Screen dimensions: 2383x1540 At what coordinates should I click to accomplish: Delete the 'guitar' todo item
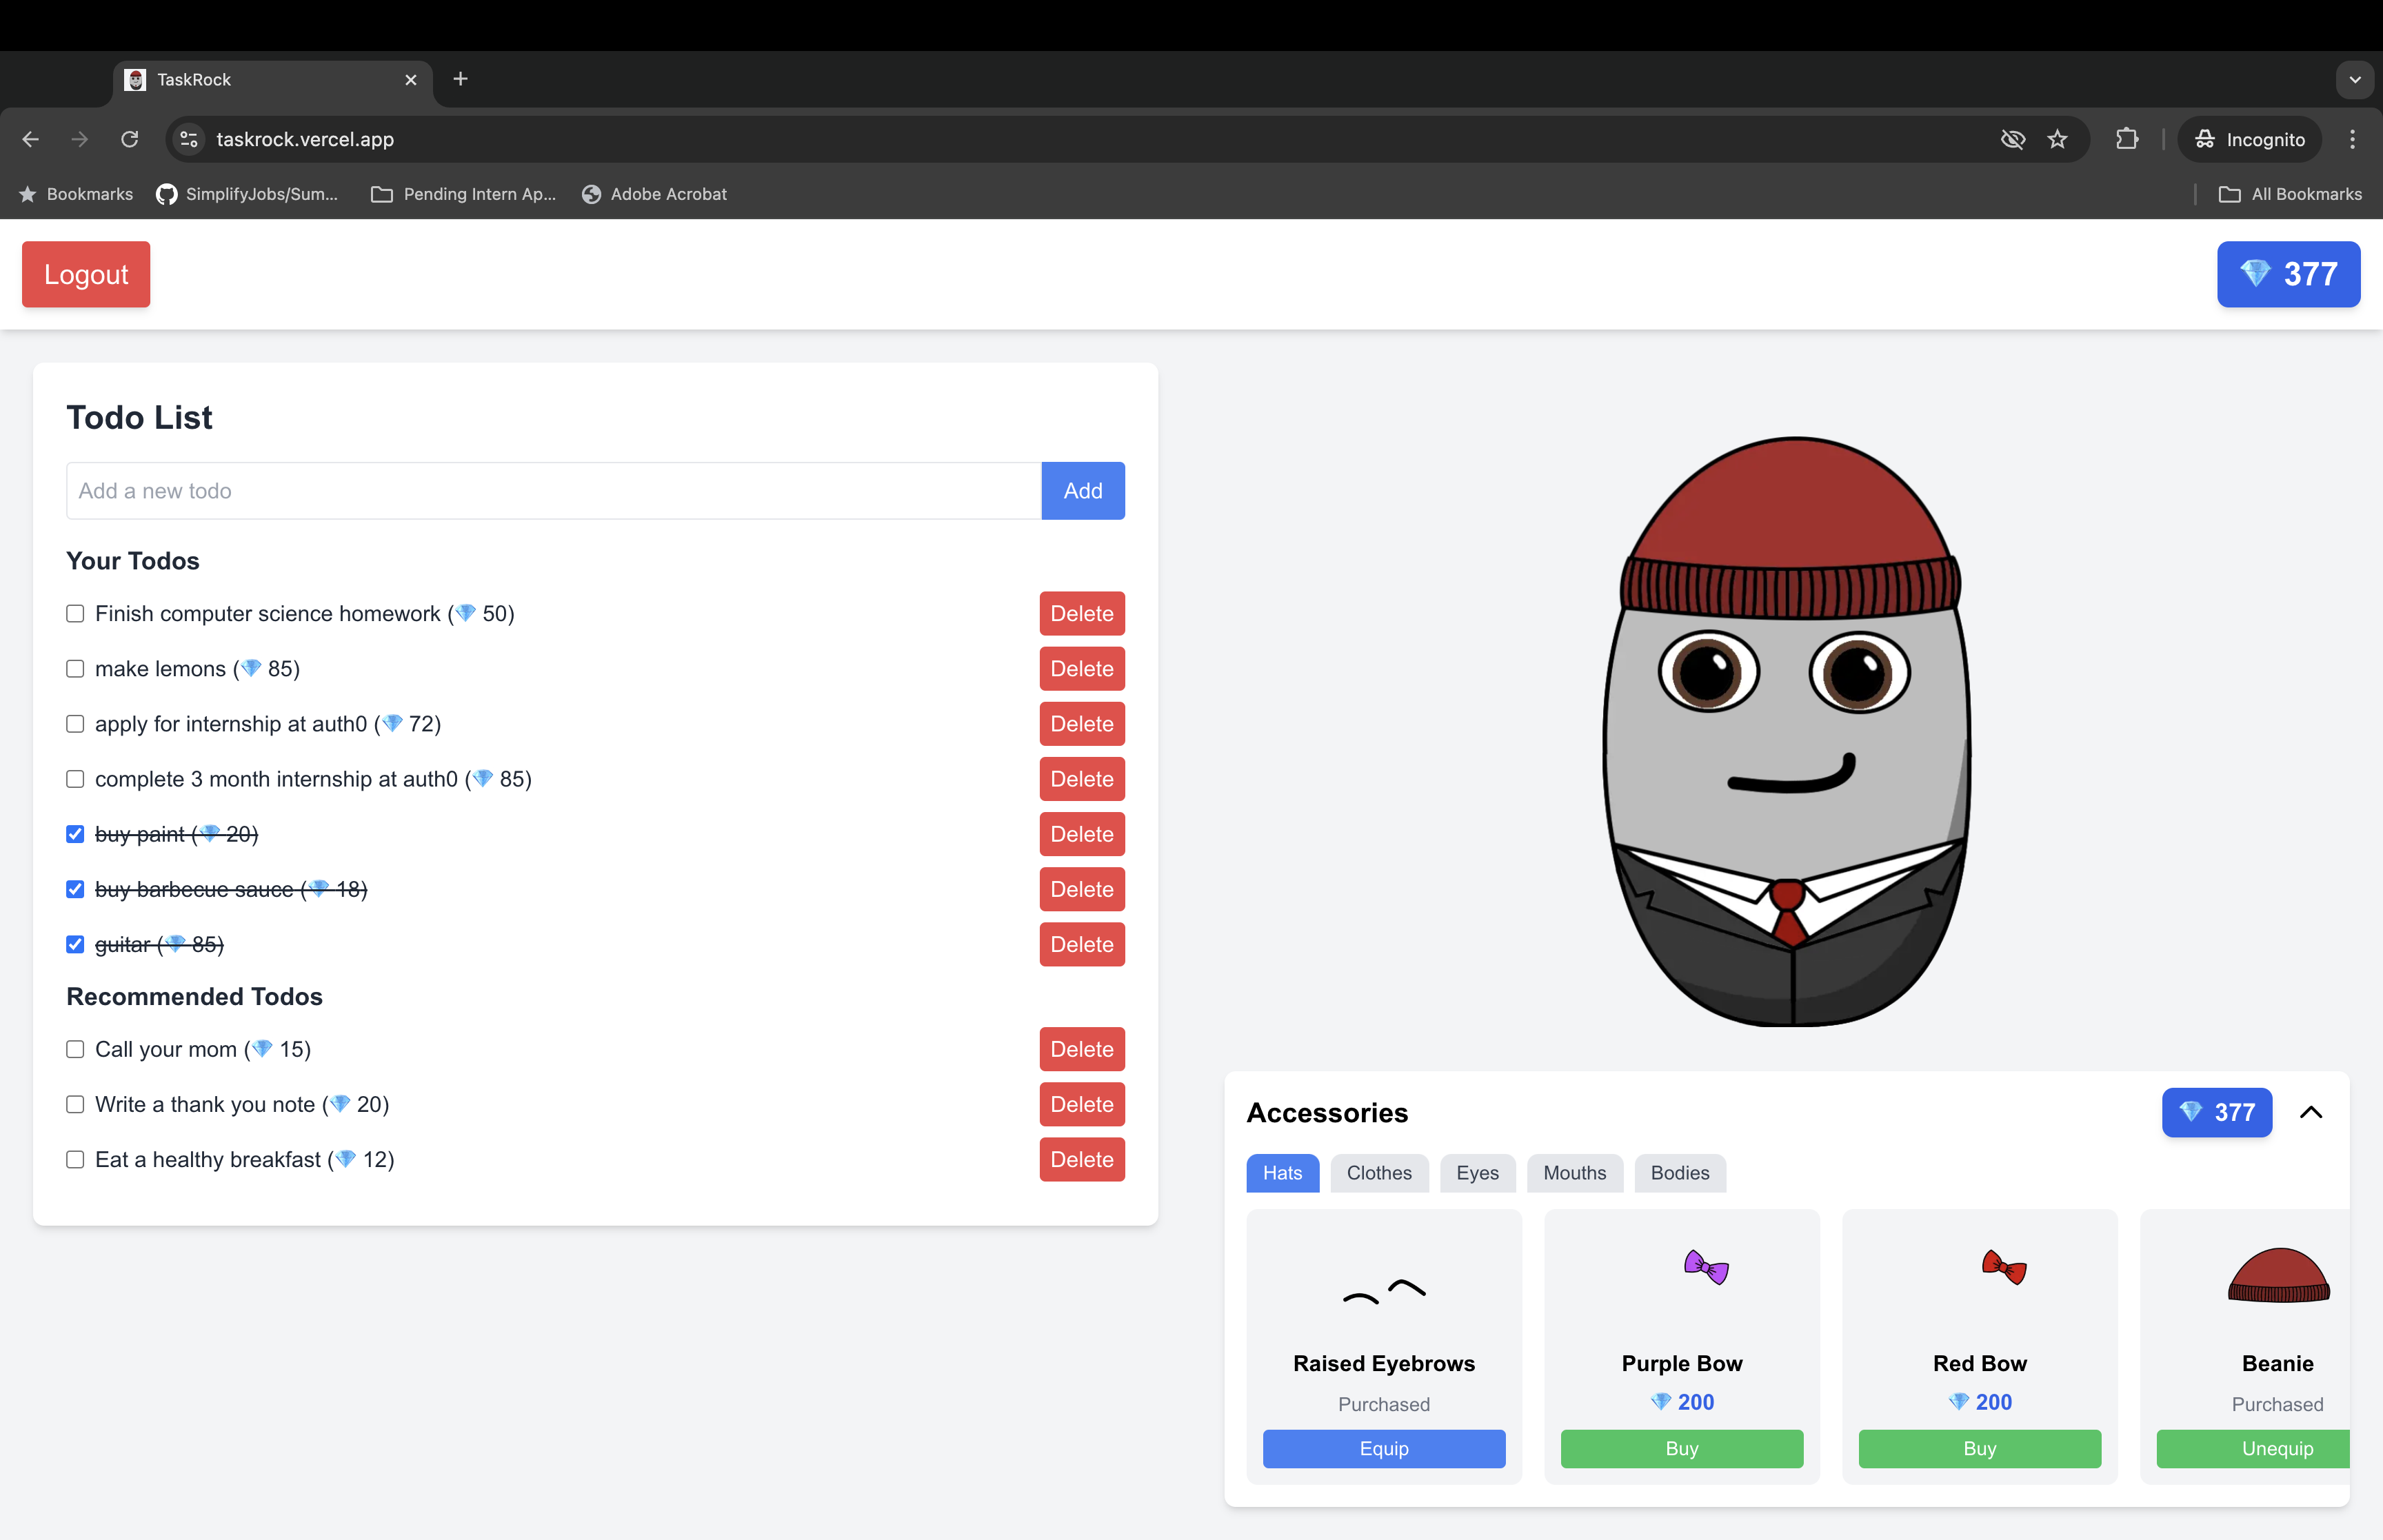[x=1081, y=944]
